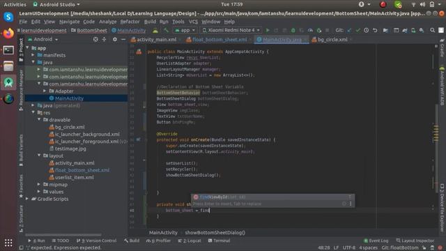Click the override gutter icon beside onCreate
This screenshot has height=251, width=446.
click(138, 139)
